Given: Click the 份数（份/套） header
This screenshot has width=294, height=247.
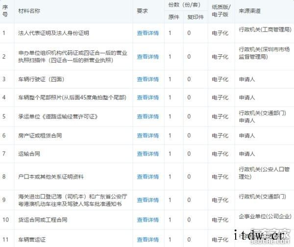Looking at the screenshot, I should pos(185,5).
